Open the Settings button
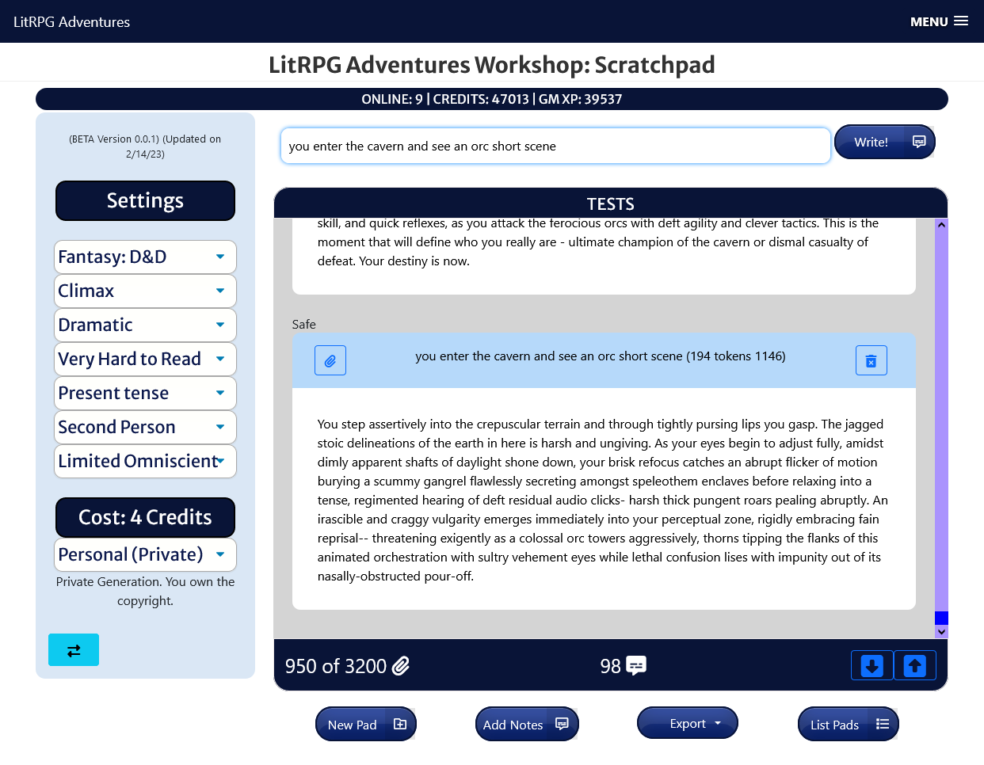The image size is (984, 765). click(145, 200)
